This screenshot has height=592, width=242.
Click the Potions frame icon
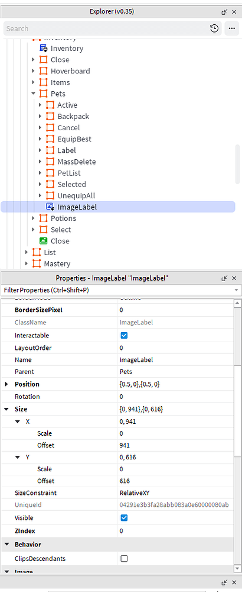44,218
